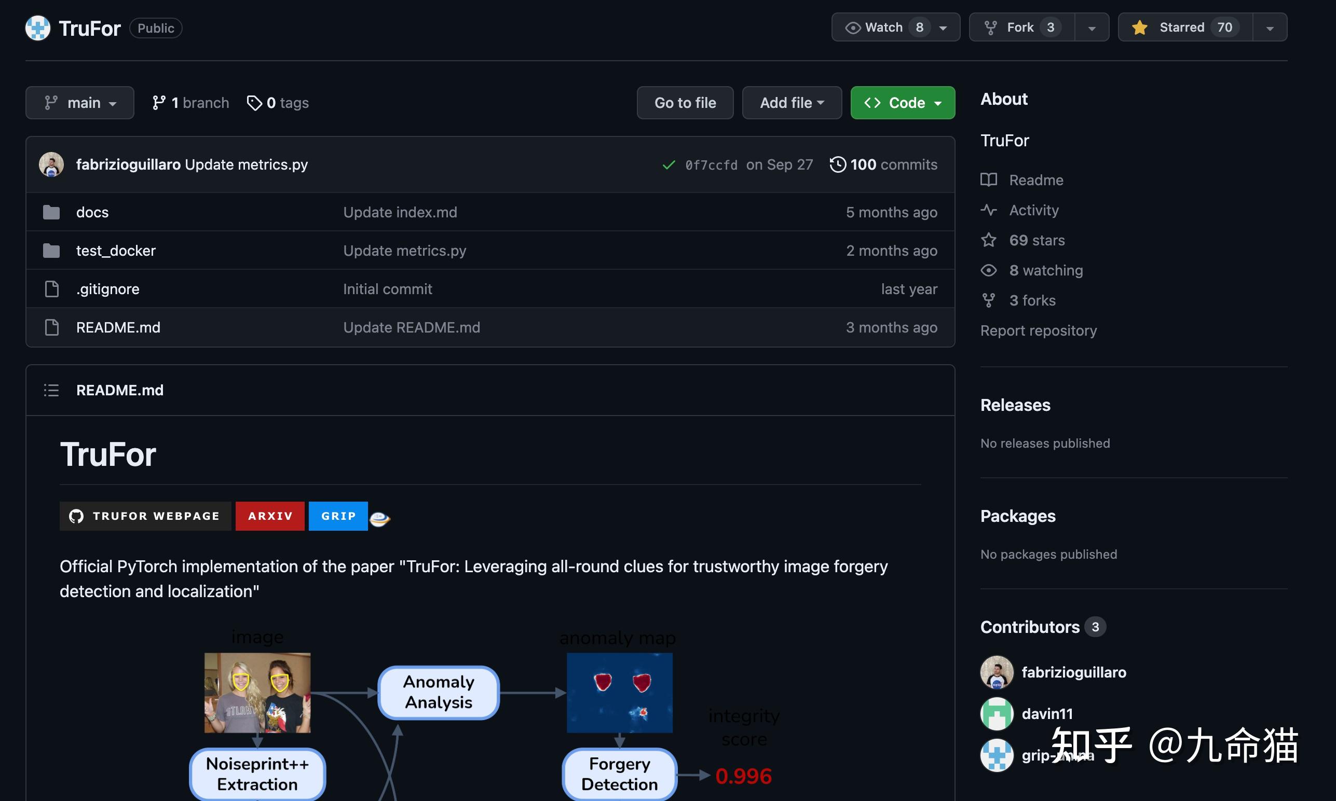Open the green Code dropdown
The image size is (1336, 801).
[x=903, y=103]
